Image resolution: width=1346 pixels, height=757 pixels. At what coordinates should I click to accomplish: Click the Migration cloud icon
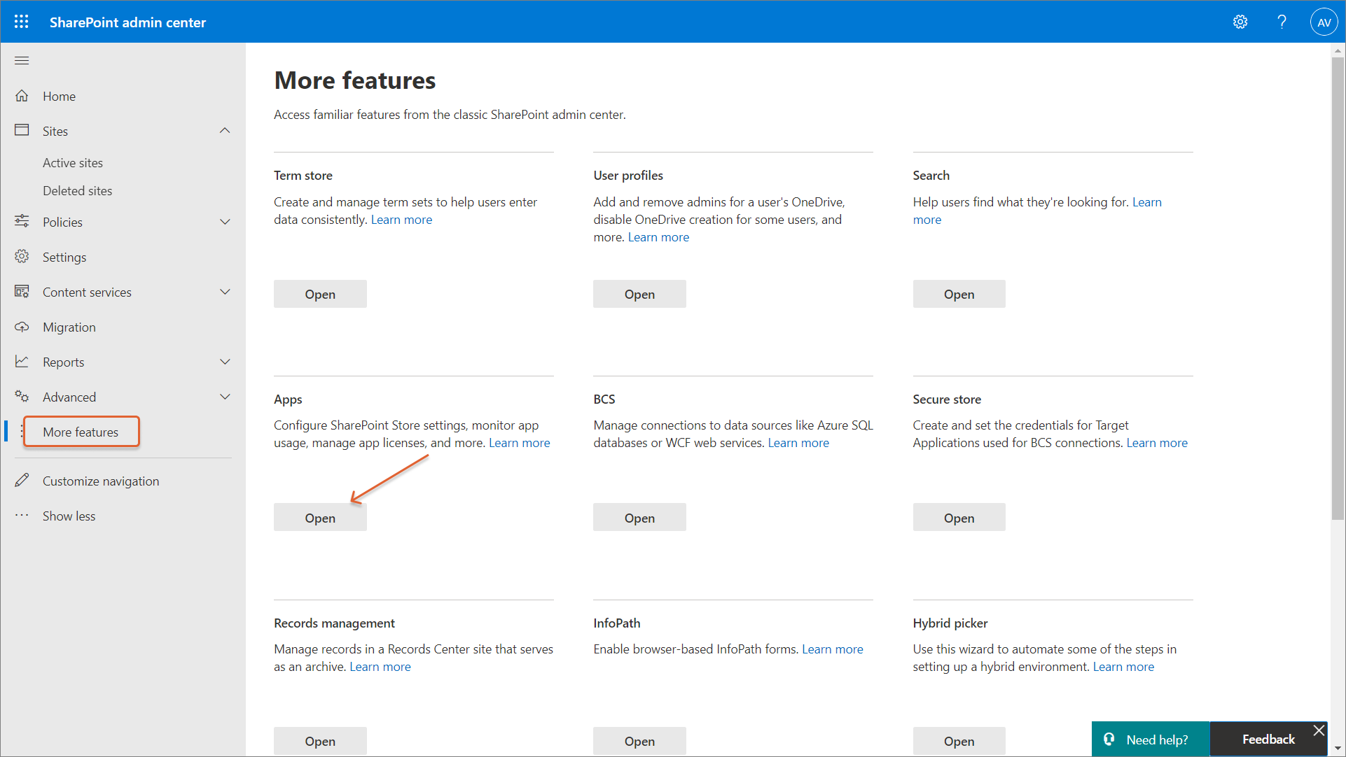click(22, 327)
